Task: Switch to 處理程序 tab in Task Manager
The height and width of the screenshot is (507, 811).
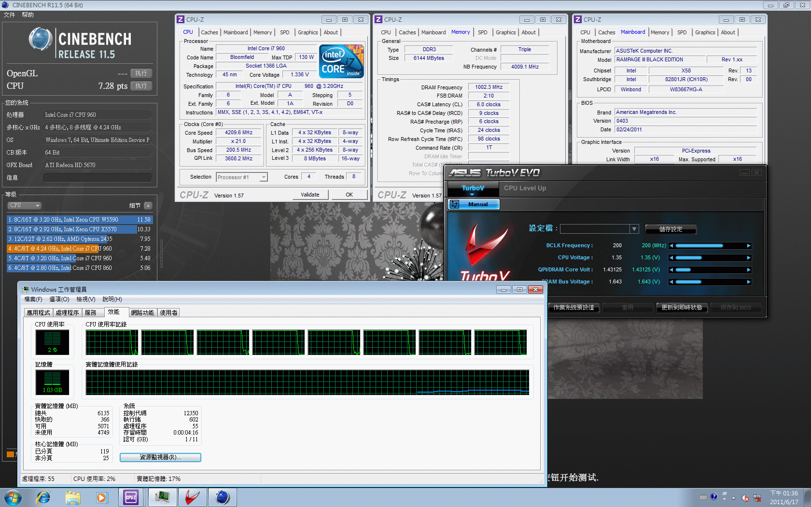Action: (x=67, y=313)
